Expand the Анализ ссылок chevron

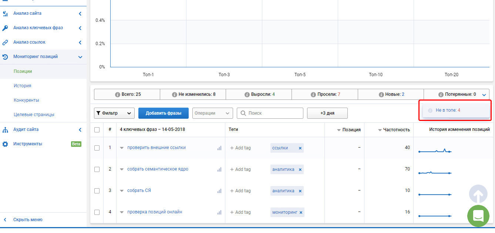tap(80, 43)
